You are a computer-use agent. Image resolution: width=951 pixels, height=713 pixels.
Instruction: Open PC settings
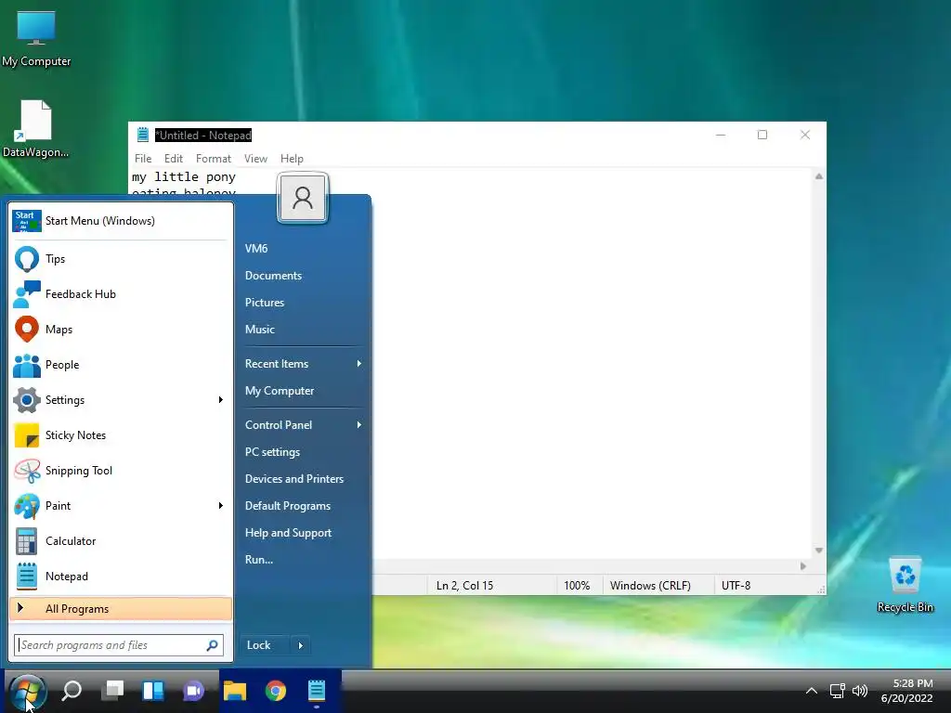[272, 452]
